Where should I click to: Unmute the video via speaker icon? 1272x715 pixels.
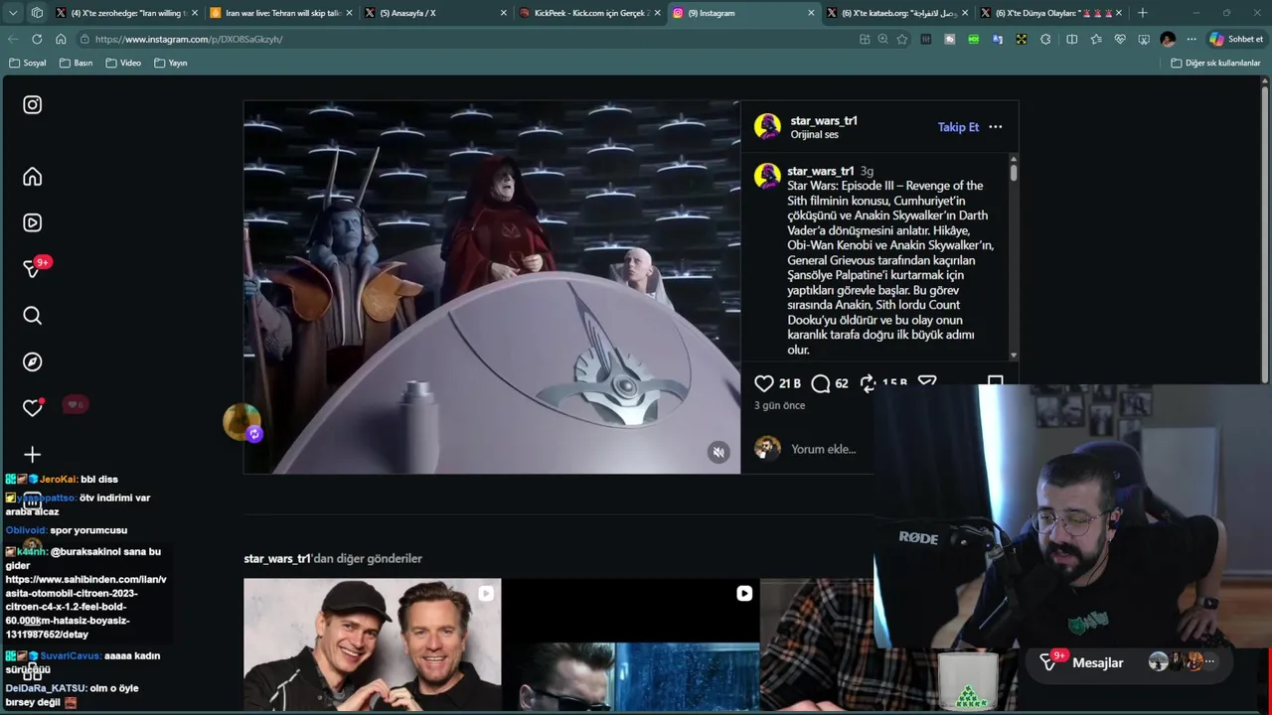[718, 452]
